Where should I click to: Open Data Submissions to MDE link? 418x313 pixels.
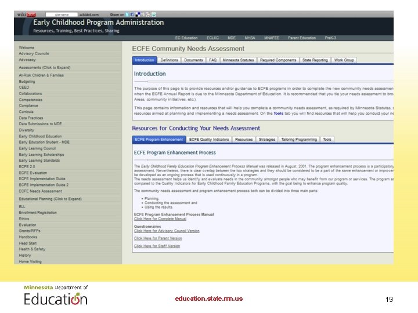click(40, 124)
